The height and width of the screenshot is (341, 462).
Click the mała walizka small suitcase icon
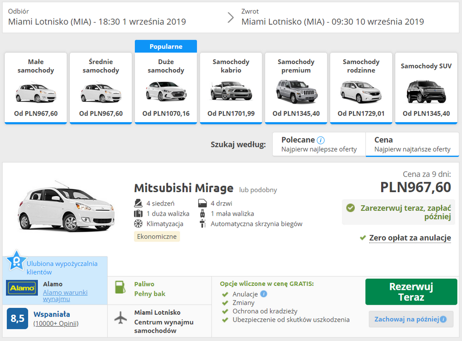tap(202, 213)
